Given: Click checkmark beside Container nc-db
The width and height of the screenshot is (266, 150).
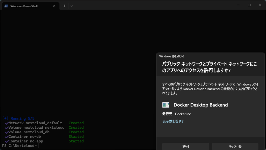Looking at the screenshot, I should coord(6,137).
